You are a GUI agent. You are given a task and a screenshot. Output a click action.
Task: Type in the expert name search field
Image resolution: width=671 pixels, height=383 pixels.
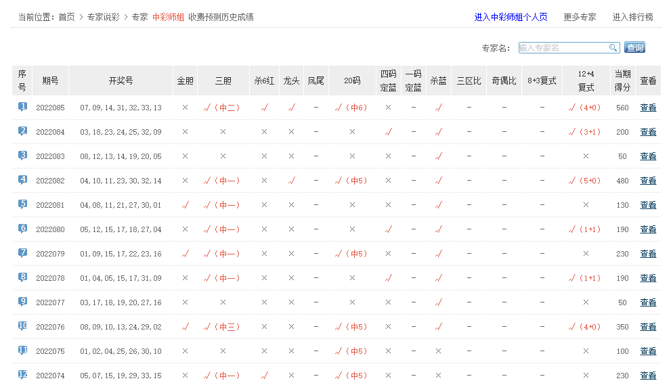[563, 48]
